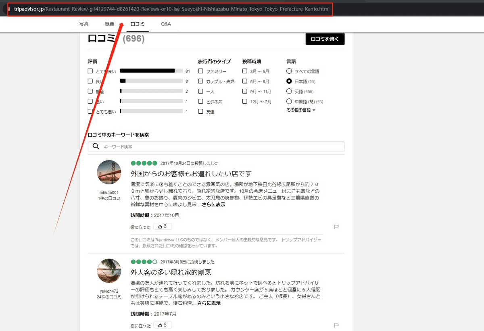Click the 訪問時期：2017年7月 text
Image resolution: width=484 pixels, height=331 pixels.
(153, 314)
